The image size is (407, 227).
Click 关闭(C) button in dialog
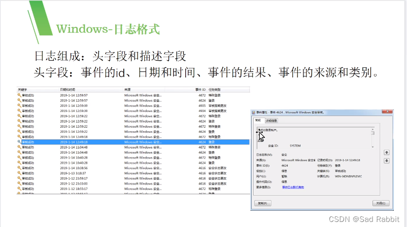[x=381, y=203]
